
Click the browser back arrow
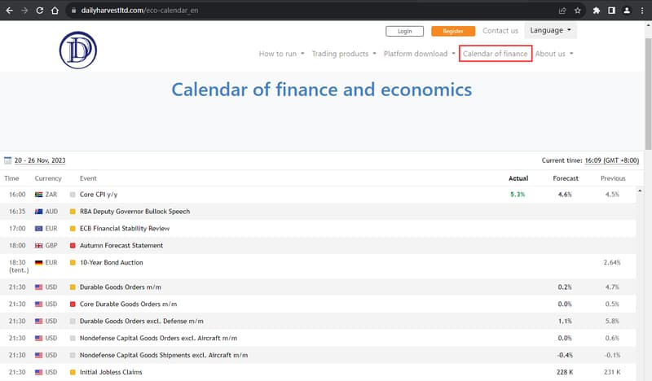(9, 11)
